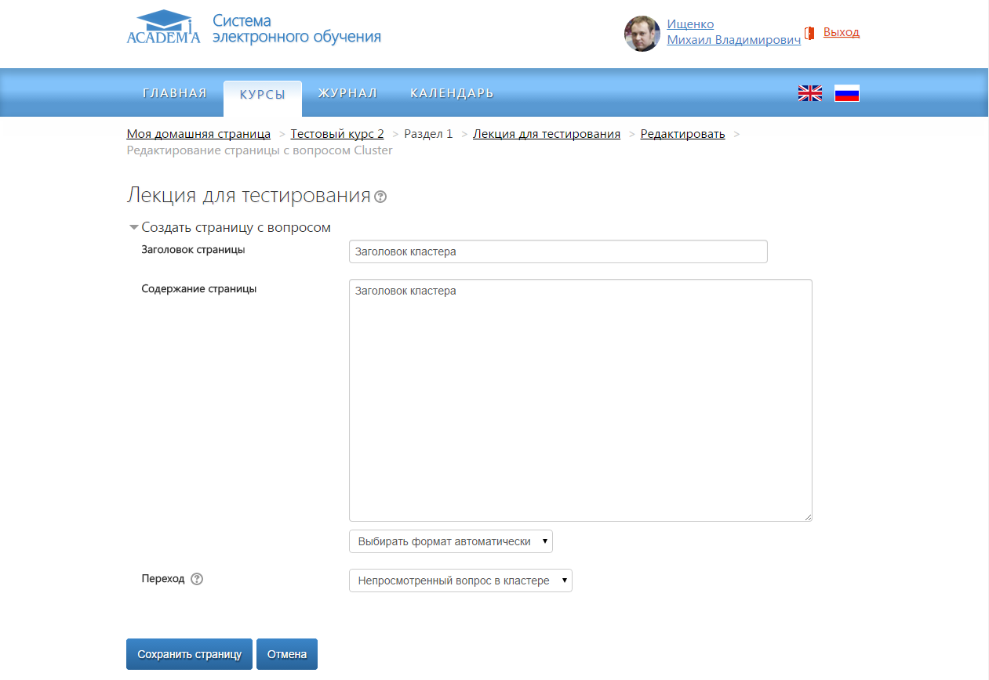Open Тестовый курс 2 breadcrumb link

337,134
